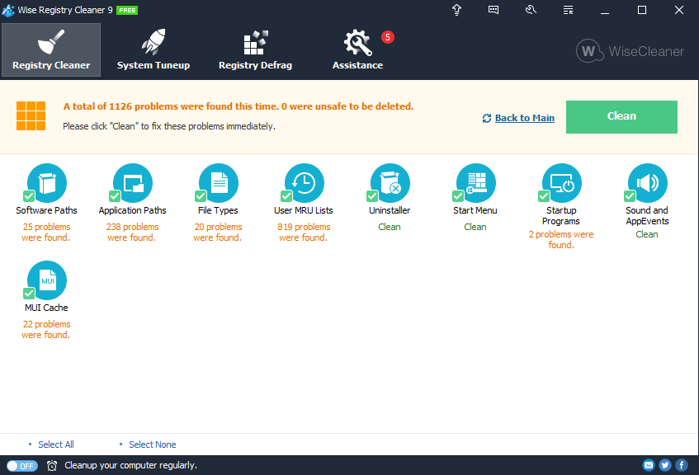Click the FREE edition badge
This screenshot has height=475, width=699.
coord(127,10)
